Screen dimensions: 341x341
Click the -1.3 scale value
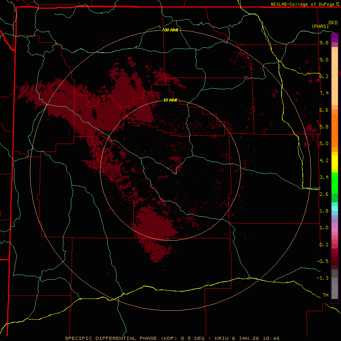[322, 278]
